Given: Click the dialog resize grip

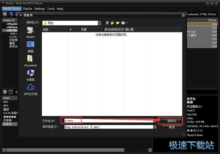Looking at the screenshot, I should (x=183, y=135).
